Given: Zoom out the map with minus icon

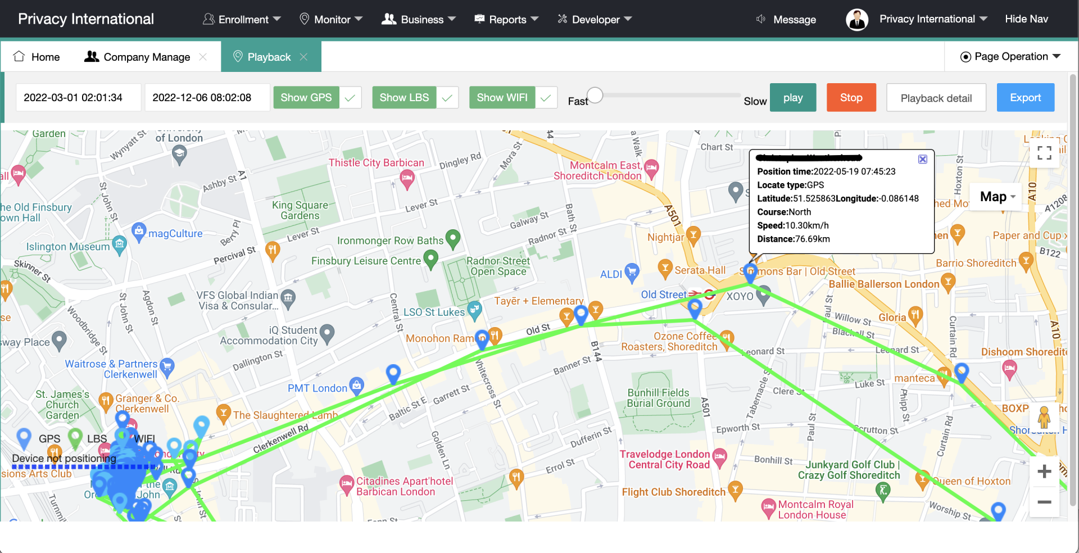Looking at the screenshot, I should 1044,502.
